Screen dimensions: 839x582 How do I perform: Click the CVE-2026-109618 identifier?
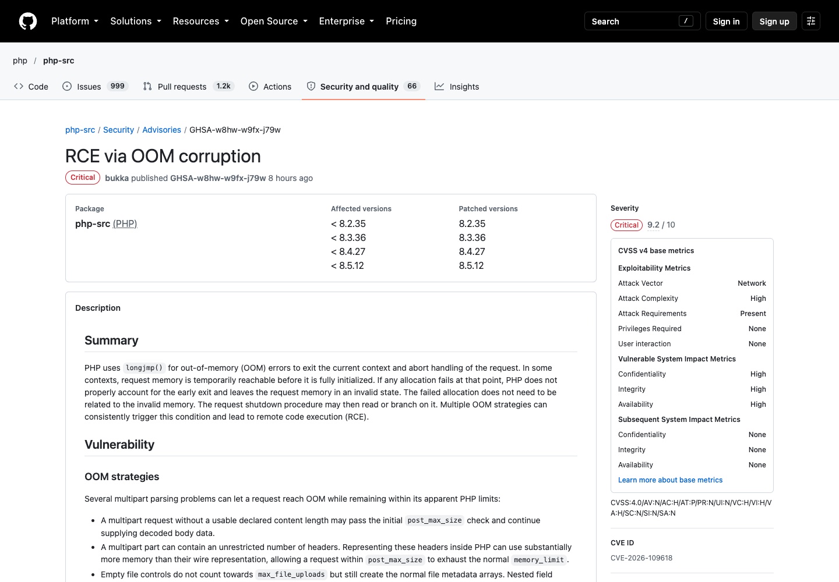(641, 558)
